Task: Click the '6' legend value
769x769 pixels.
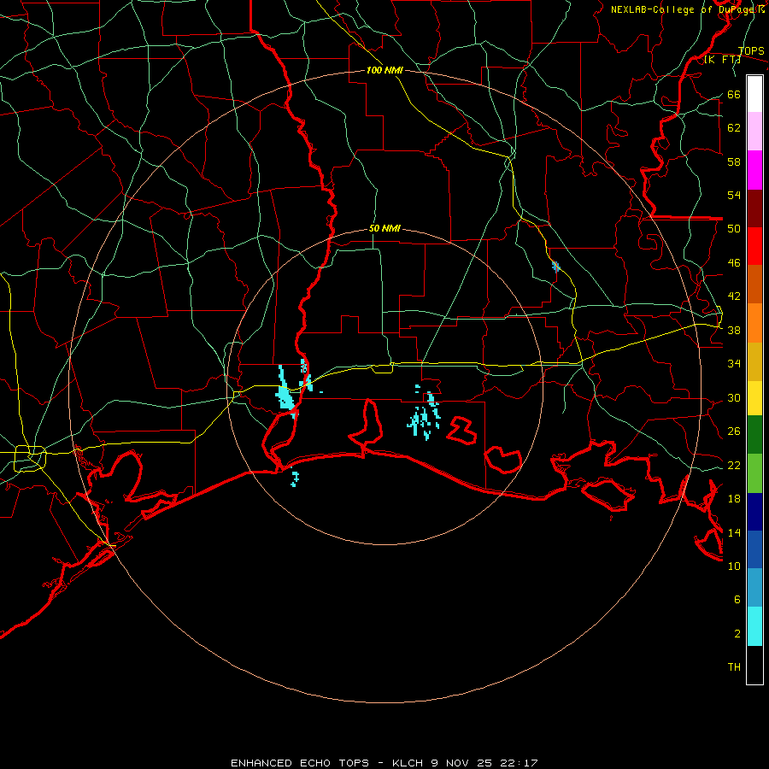Action: [737, 600]
